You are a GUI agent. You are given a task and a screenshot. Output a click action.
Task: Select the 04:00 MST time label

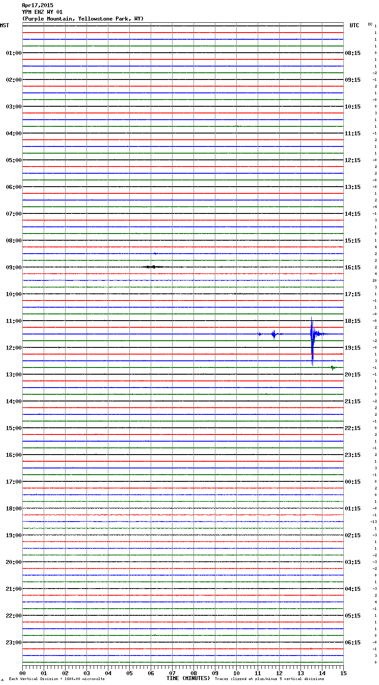14,134
